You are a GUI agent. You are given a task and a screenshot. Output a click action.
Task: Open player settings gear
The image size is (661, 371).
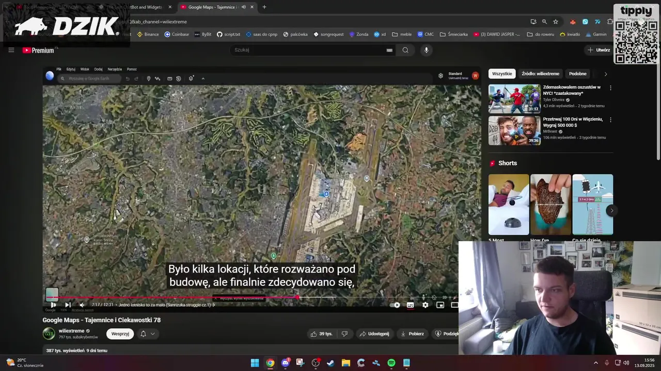(425, 305)
